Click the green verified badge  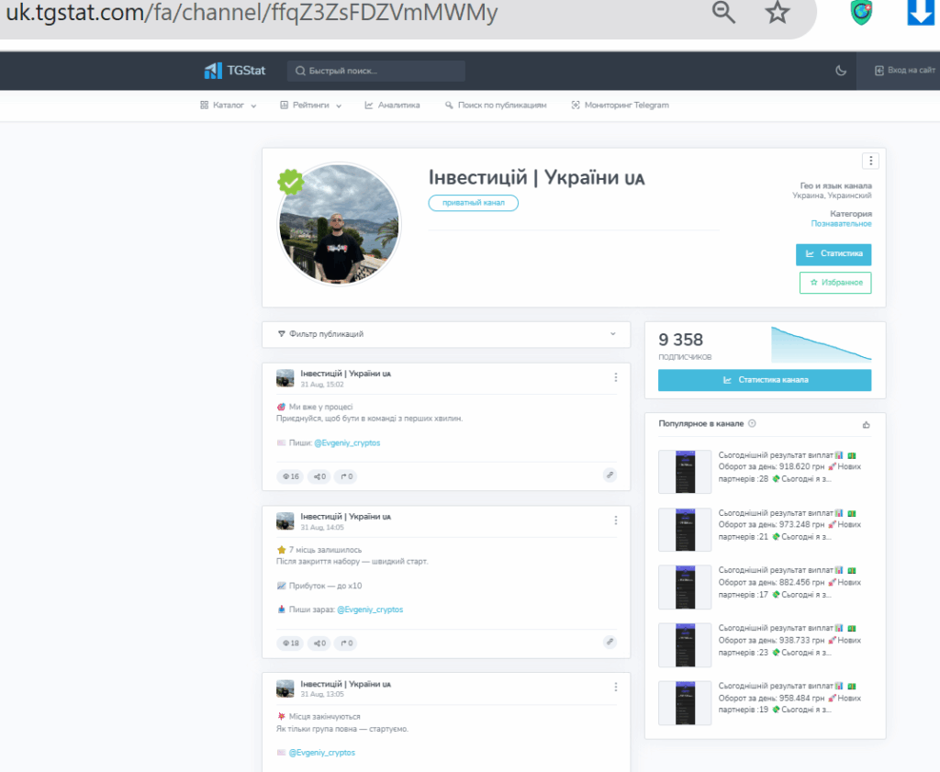click(x=291, y=182)
